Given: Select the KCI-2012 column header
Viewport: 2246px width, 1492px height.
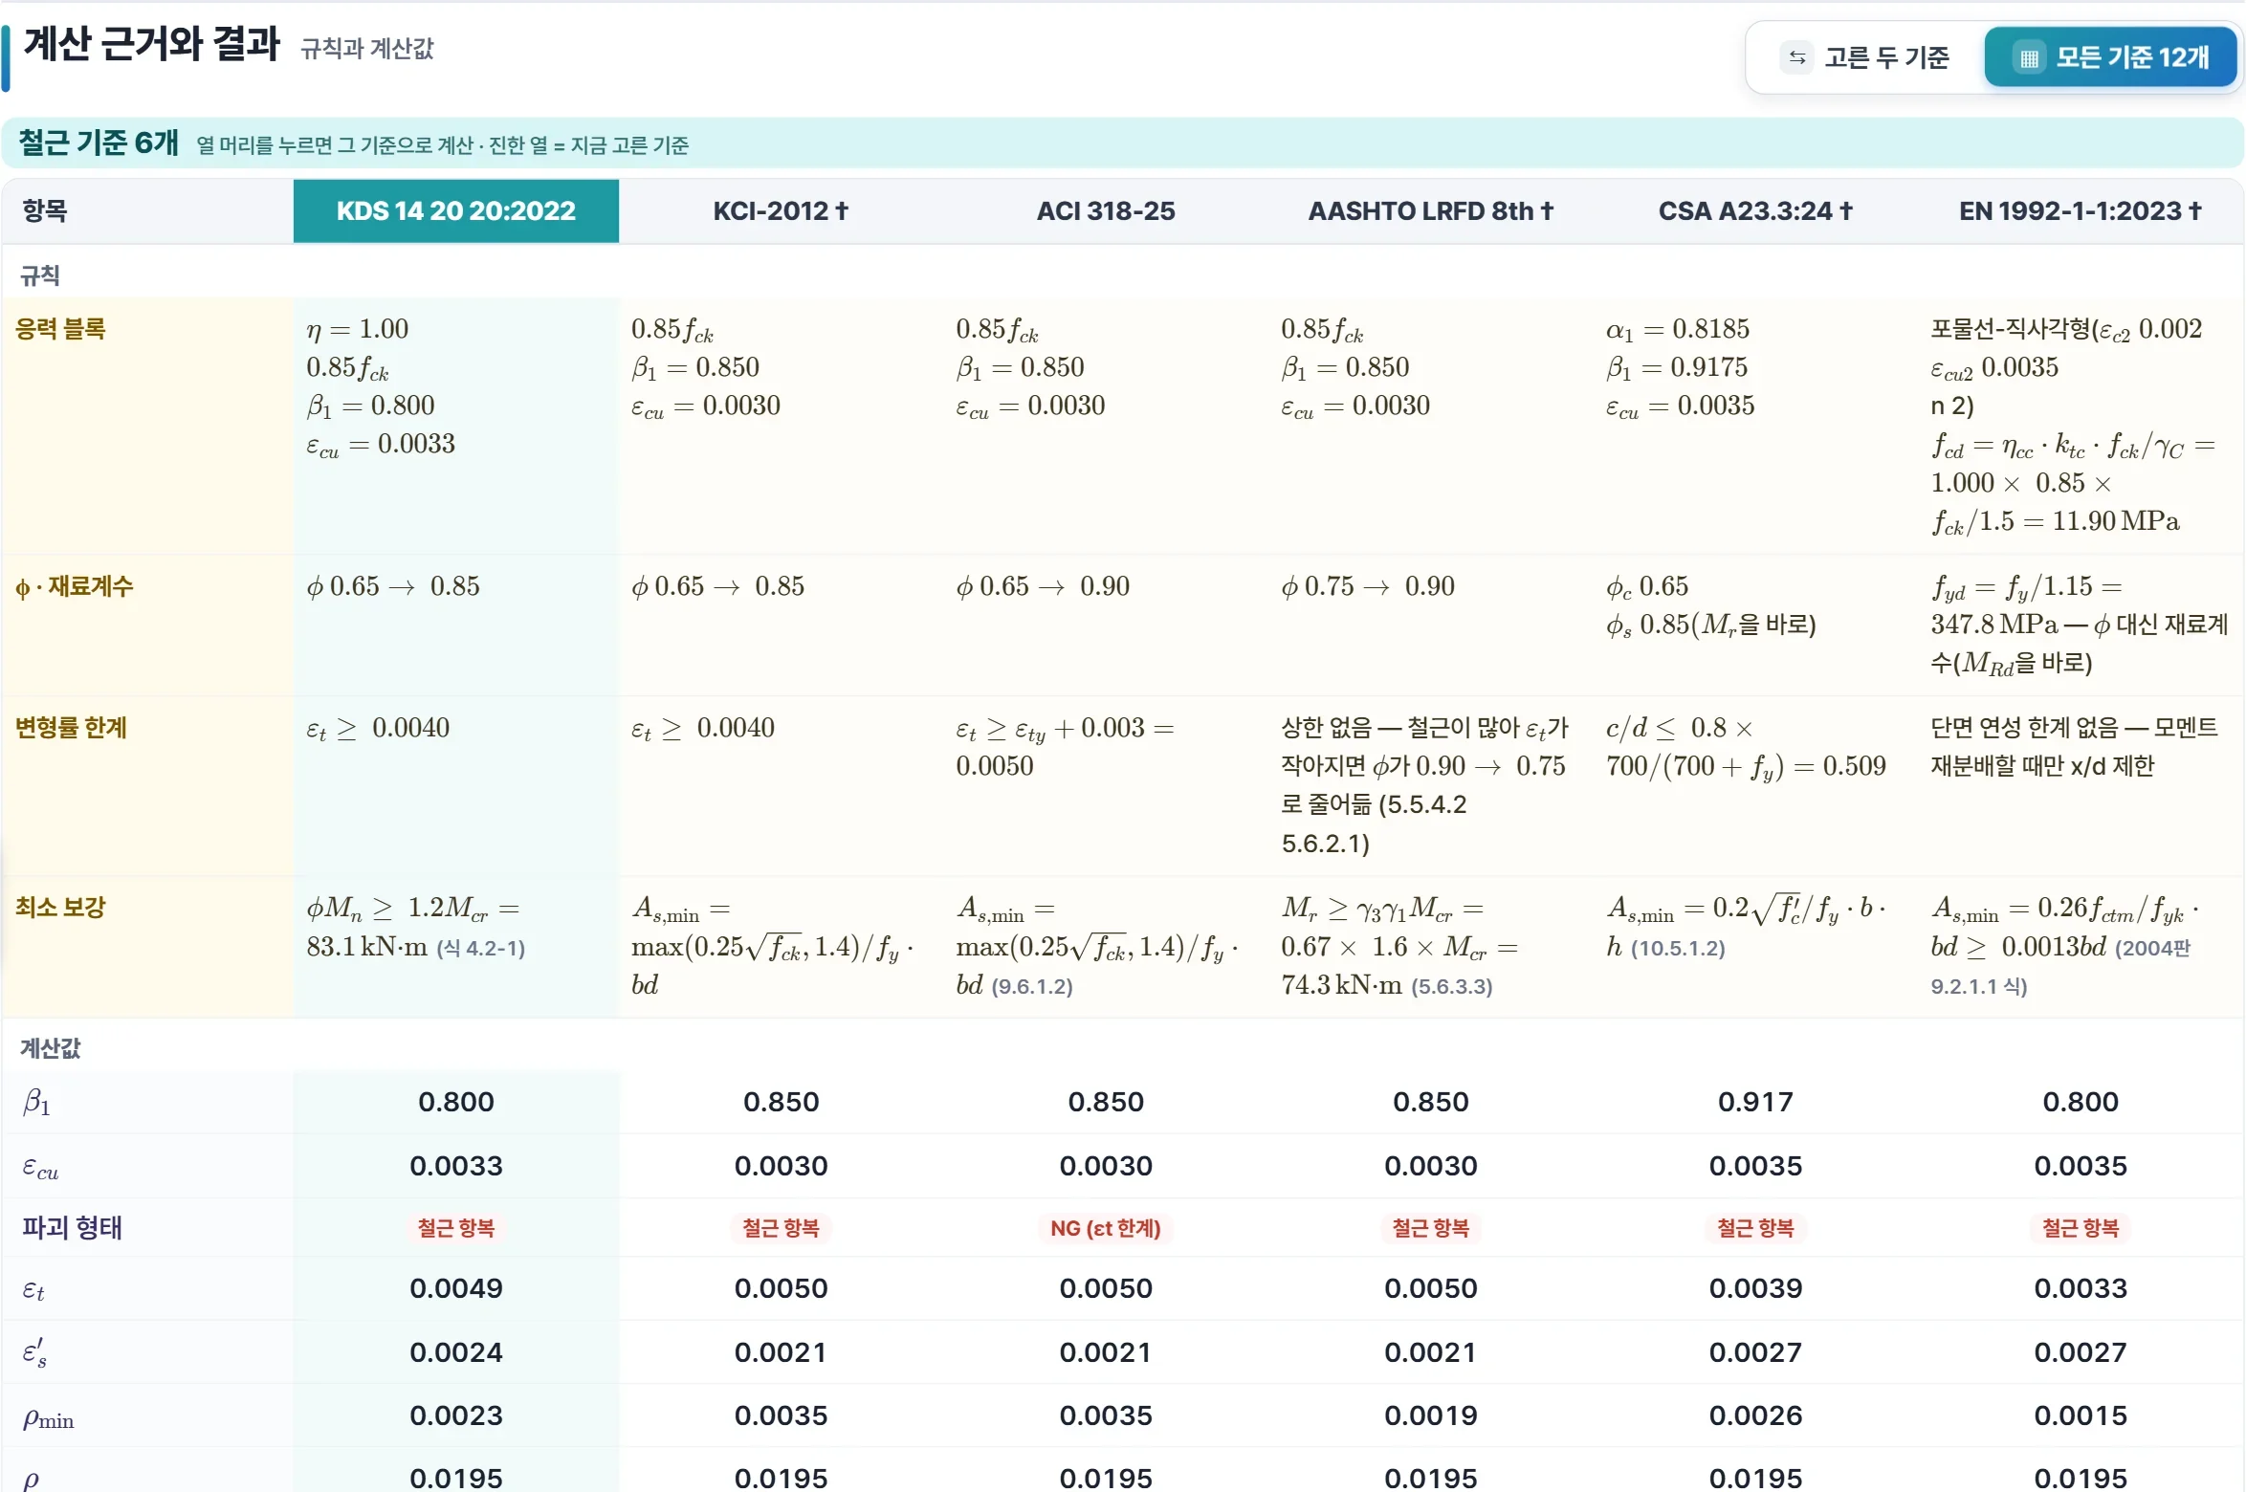Looking at the screenshot, I should click(x=781, y=210).
